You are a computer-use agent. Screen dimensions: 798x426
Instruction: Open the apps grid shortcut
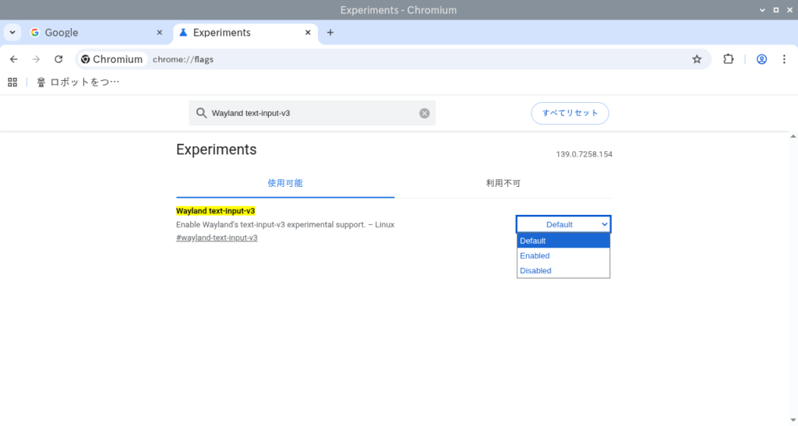pos(12,82)
